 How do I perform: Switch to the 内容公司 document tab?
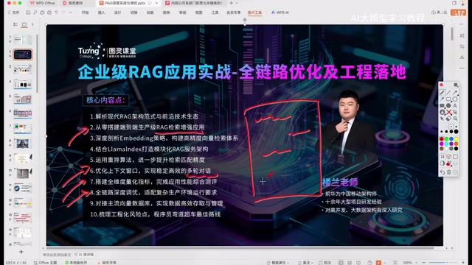click(x=194, y=3)
